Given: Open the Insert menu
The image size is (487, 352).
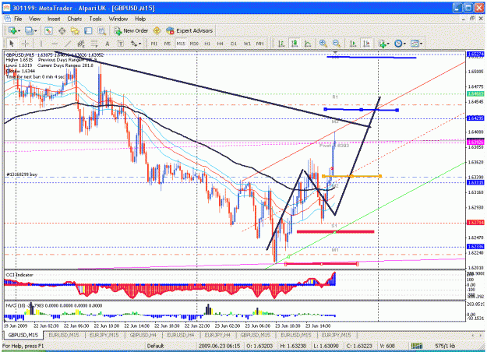Looking at the screenshot, I should [x=54, y=19].
